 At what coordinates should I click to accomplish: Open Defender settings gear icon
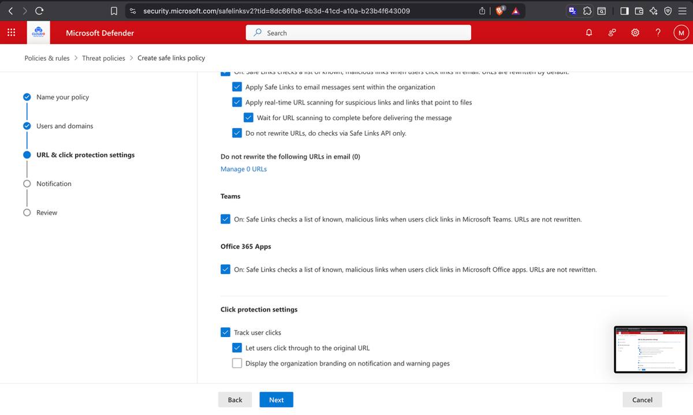click(x=635, y=33)
